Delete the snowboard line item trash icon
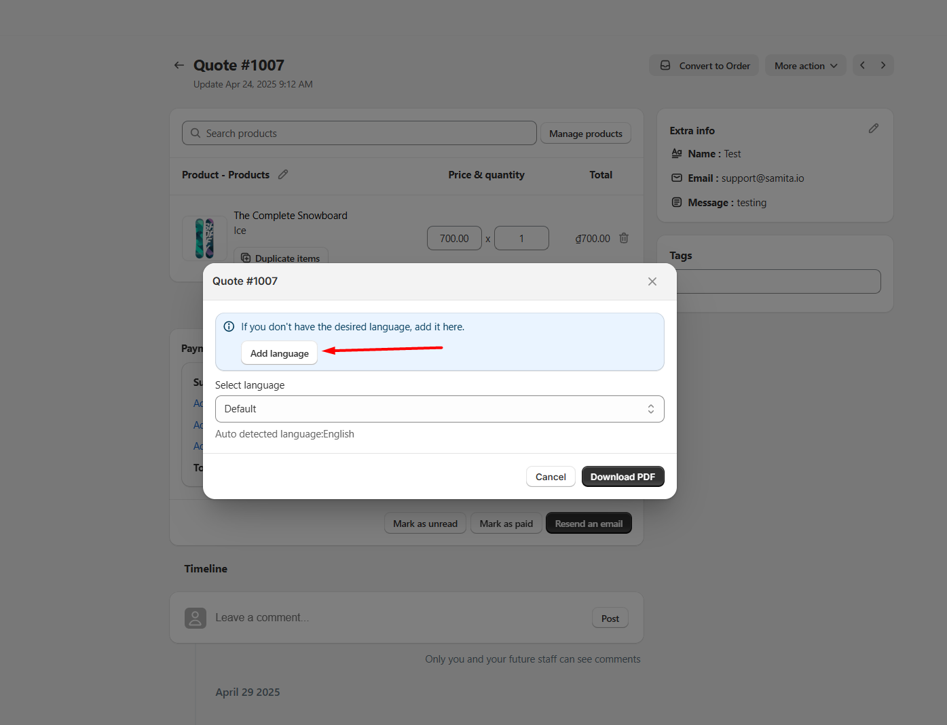Viewport: 947px width, 725px height. pyautogui.click(x=624, y=238)
